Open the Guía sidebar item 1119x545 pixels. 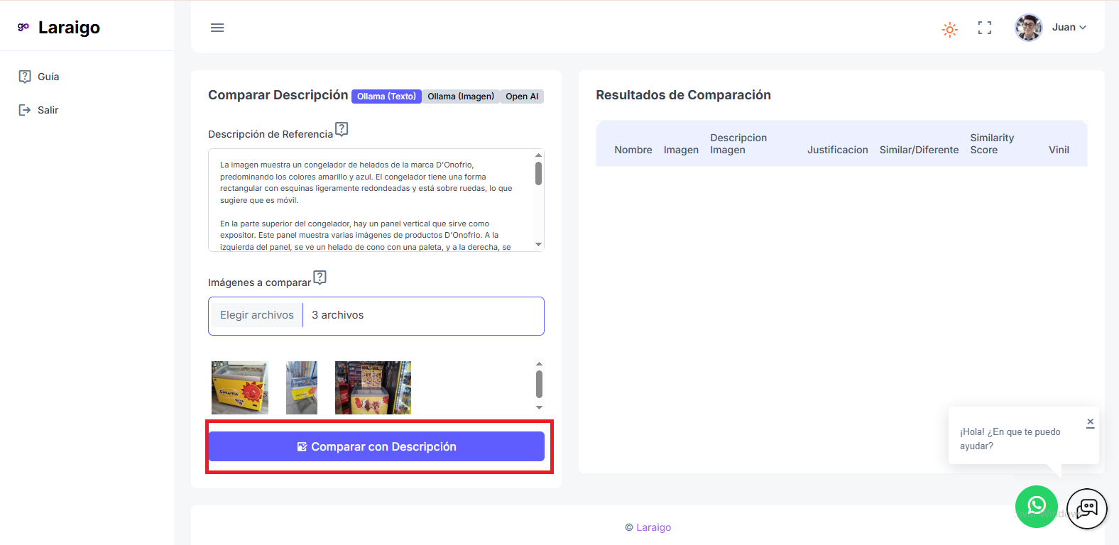point(48,77)
